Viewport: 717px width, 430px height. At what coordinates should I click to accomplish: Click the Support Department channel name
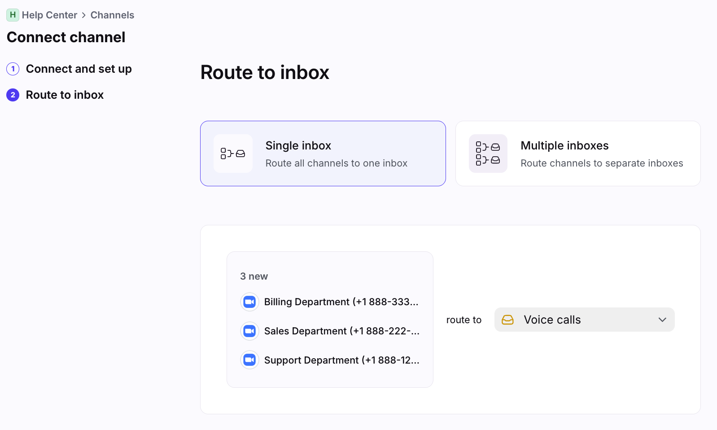[x=341, y=360]
